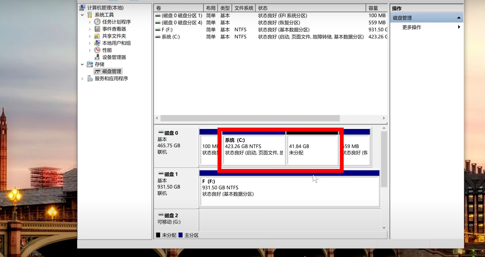
Task: Click the 磁盘 1 disk icon
Action: point(161,174)
